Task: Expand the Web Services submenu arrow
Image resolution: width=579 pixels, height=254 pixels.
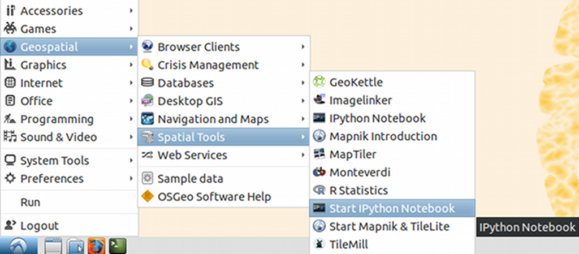Action: coord(304,155)
